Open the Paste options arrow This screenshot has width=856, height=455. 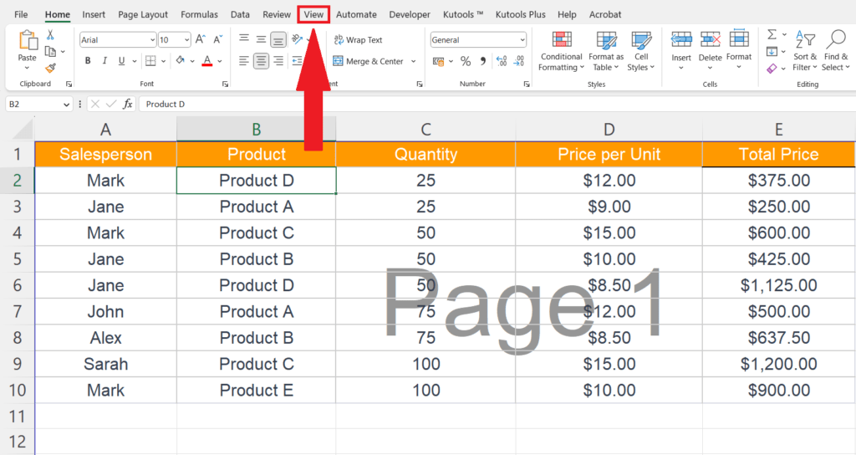click(28, 68)
